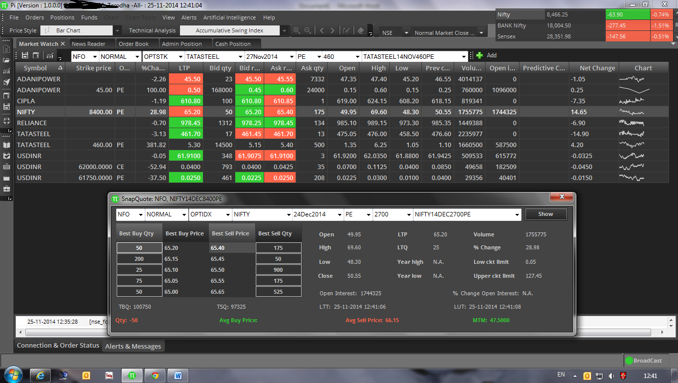Click the open folder icon in left sidebar
The image size is (678, 383).
pos(6,60)
